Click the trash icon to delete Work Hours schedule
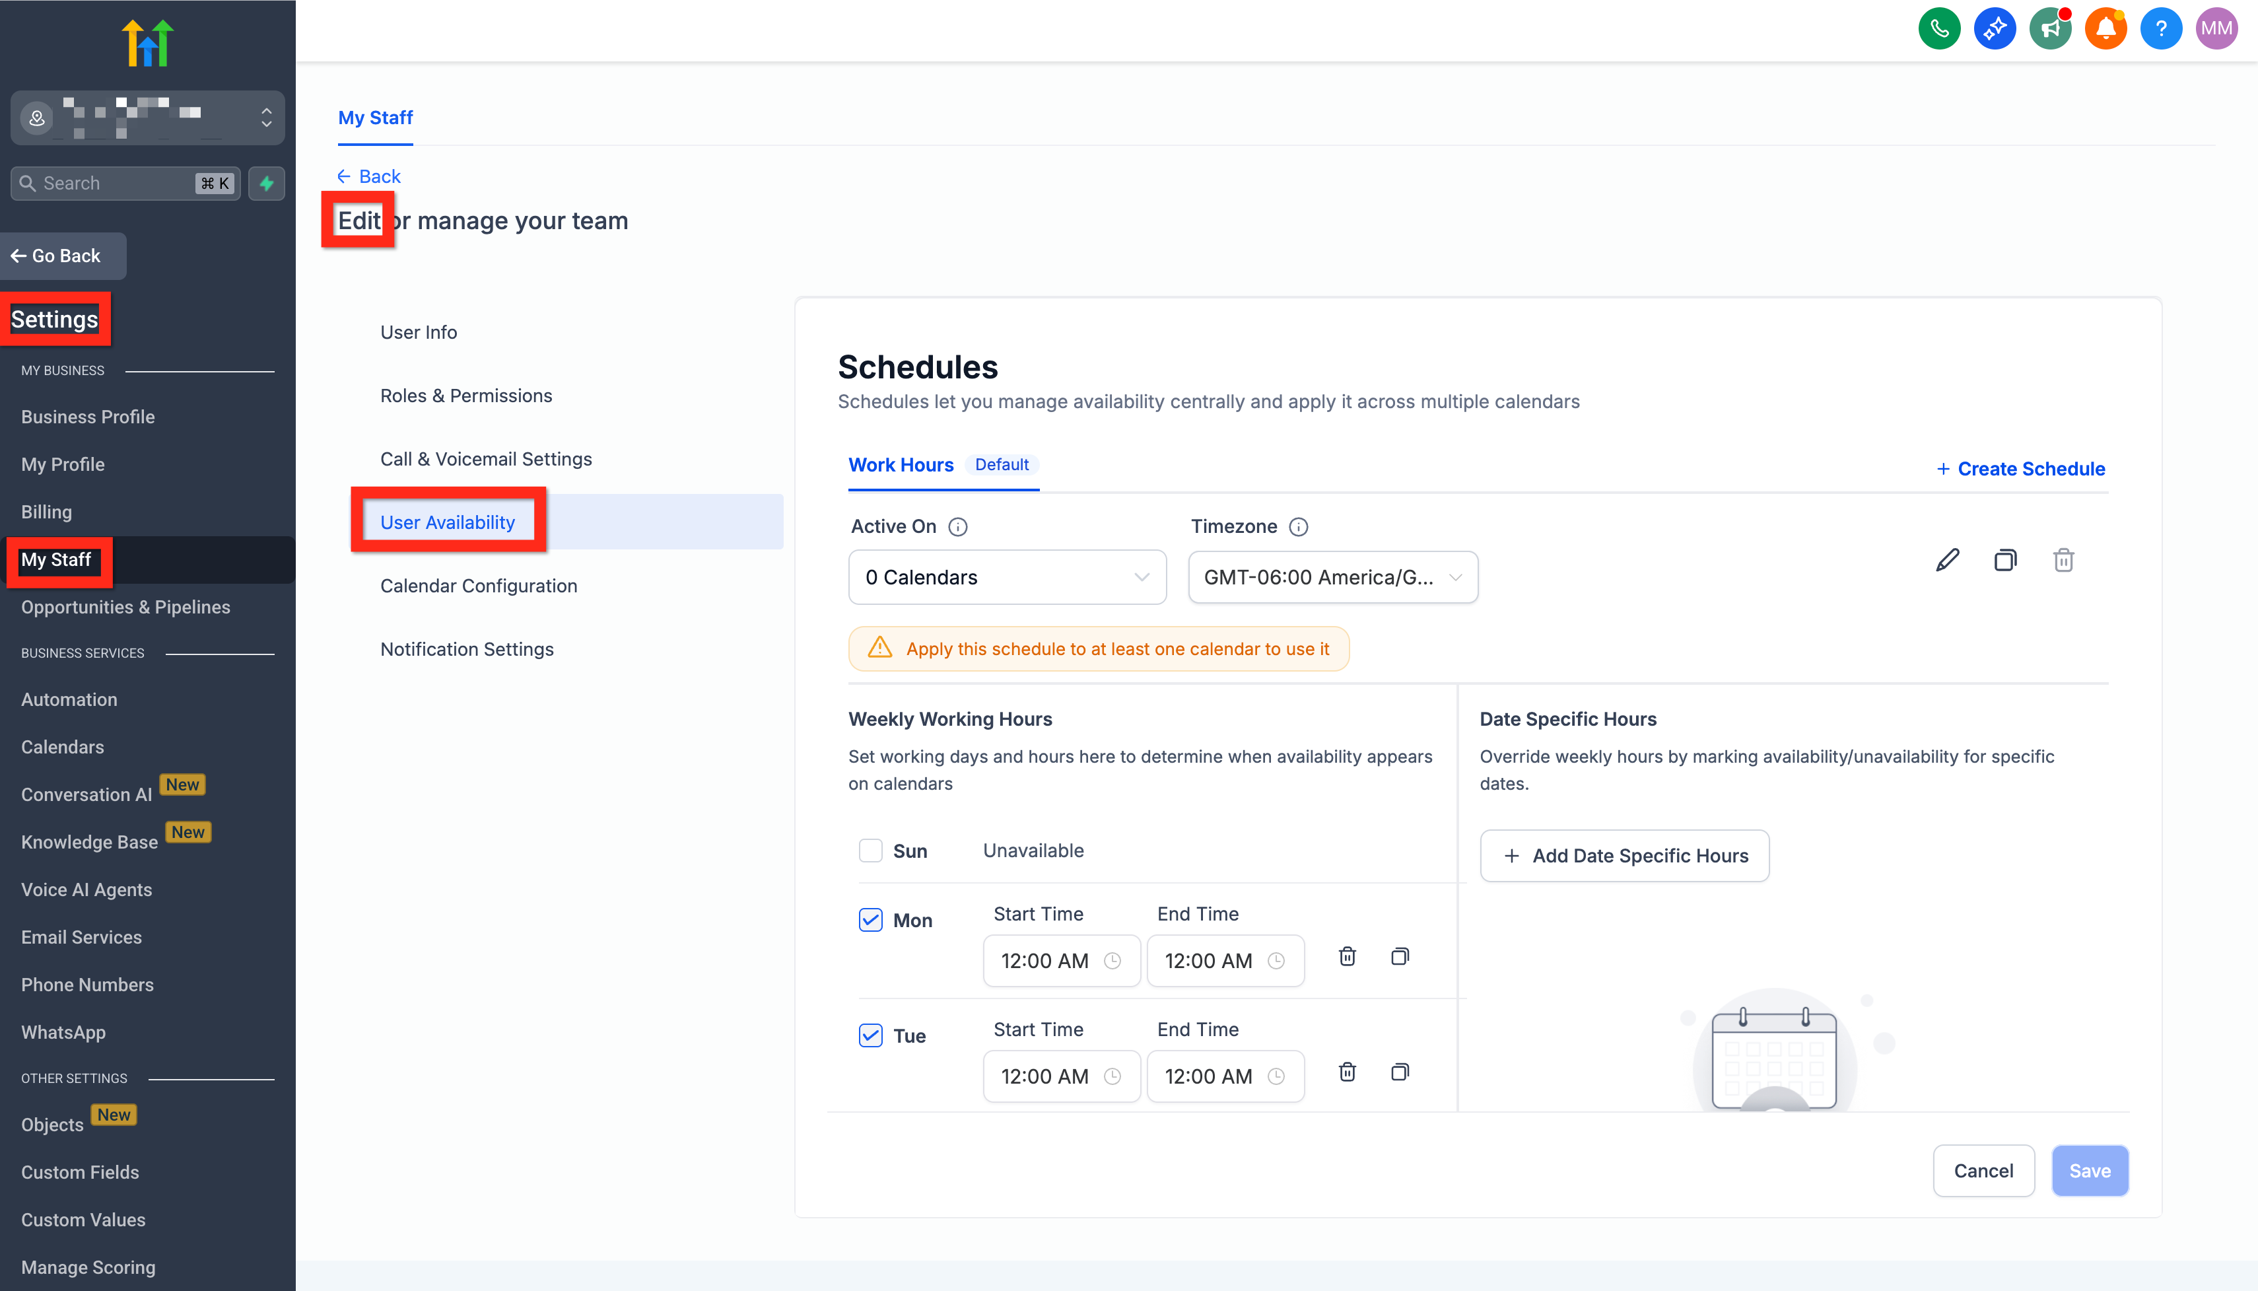The height and width of the screenshot is (1291, 2258). coord(2063,561)
